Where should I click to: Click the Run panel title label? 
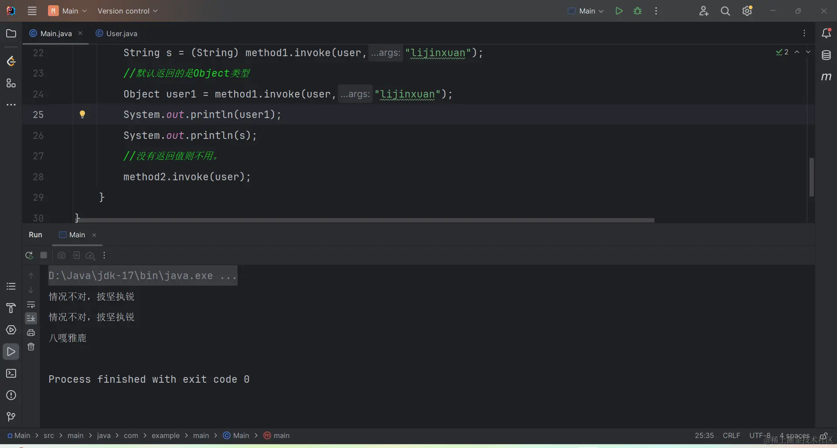35,235
